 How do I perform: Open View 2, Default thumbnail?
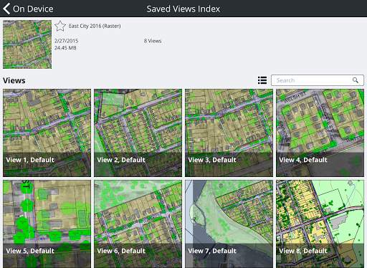(x=138, y=133)
